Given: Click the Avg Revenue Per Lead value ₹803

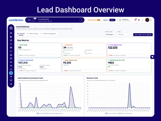Looking at the screenshot, I should pyautogui.click(x=111, y=63).
